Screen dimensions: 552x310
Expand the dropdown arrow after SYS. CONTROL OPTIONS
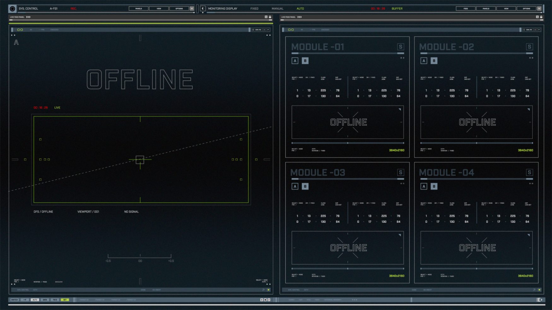pyautogui.click(x=192, y=9)
